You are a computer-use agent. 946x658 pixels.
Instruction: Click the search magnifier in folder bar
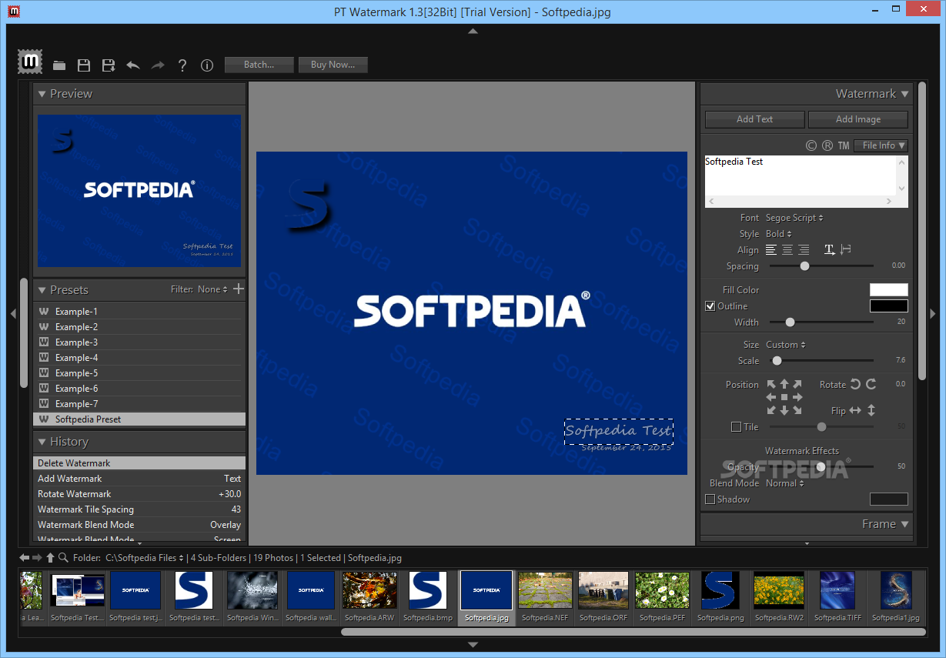coord(63,557)
